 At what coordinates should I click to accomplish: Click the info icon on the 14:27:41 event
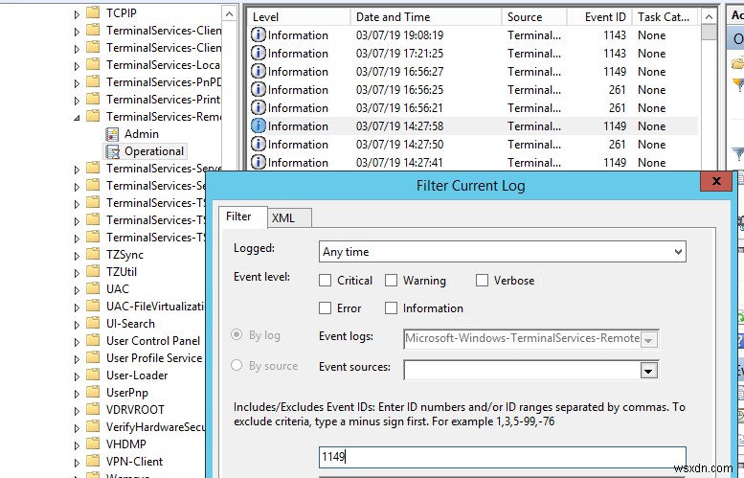259,162
